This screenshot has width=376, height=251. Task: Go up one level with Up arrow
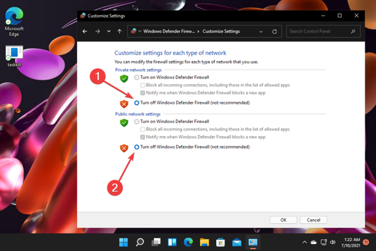pyautogui.click(x=119, y=31)
